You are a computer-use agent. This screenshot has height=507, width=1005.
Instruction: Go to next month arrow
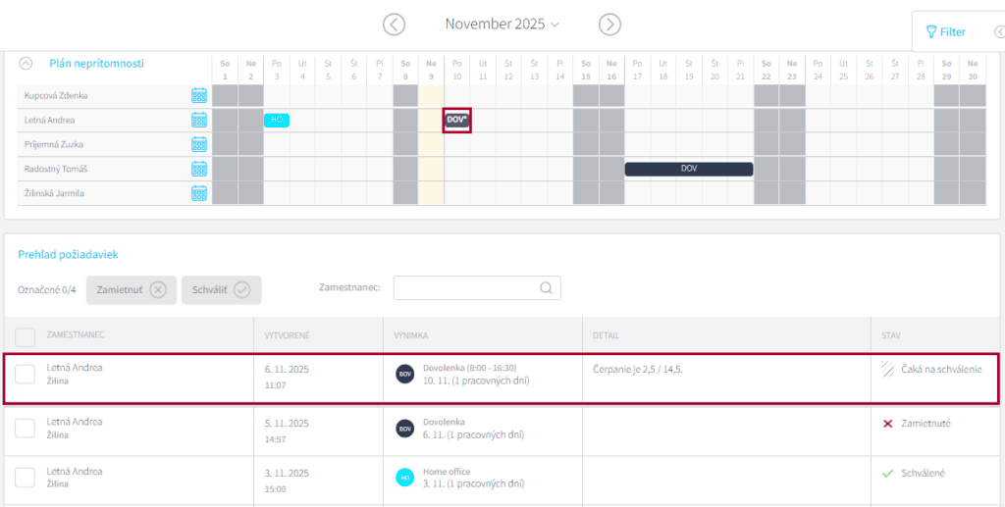click(610, 25)
